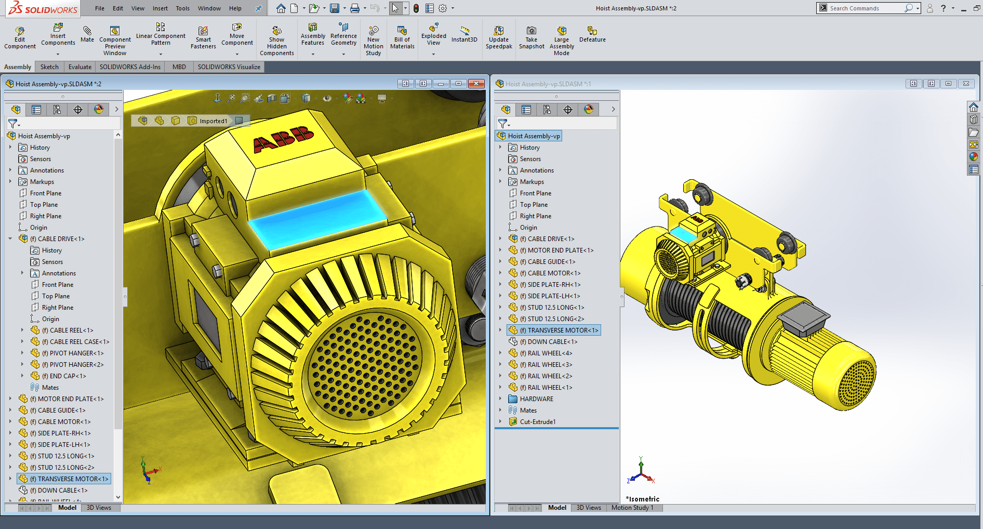Click the Defeature tool

(592, 34)
